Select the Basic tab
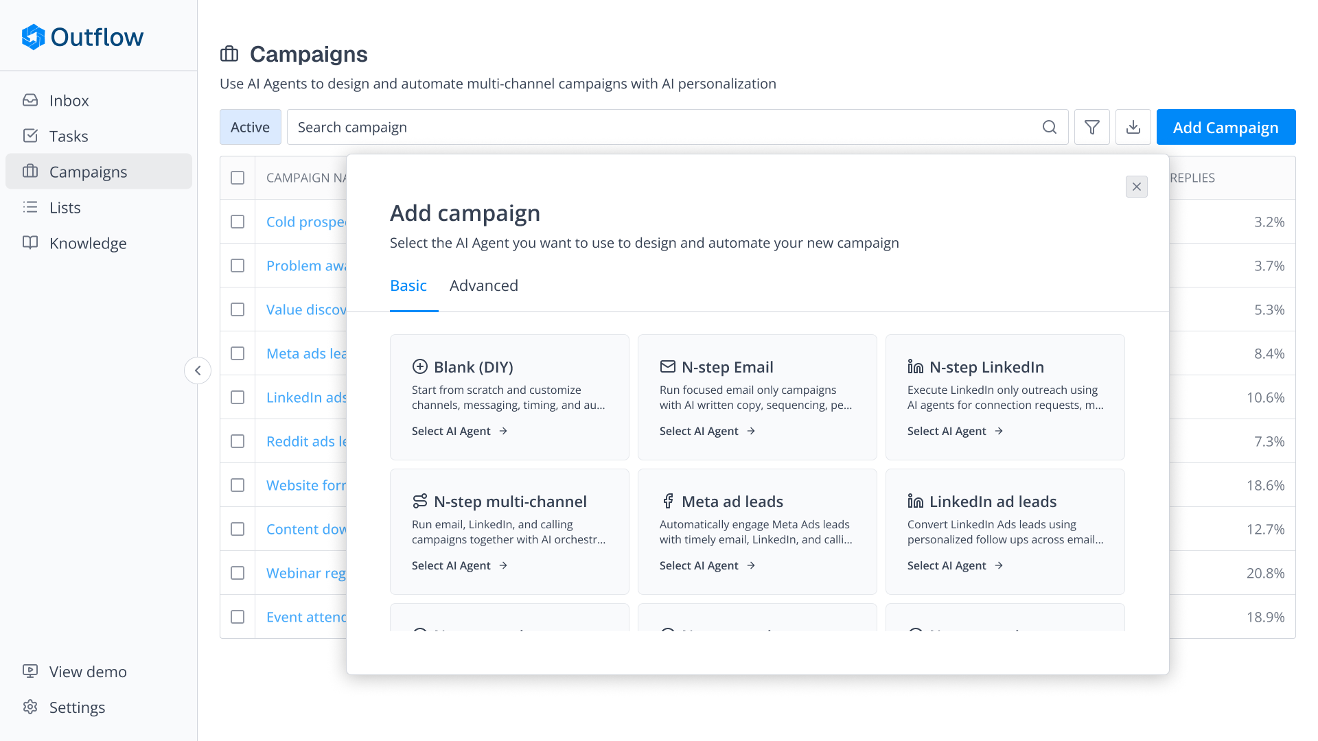Image resolution: width=1318 pixels, height=741 pixels. 408,285
